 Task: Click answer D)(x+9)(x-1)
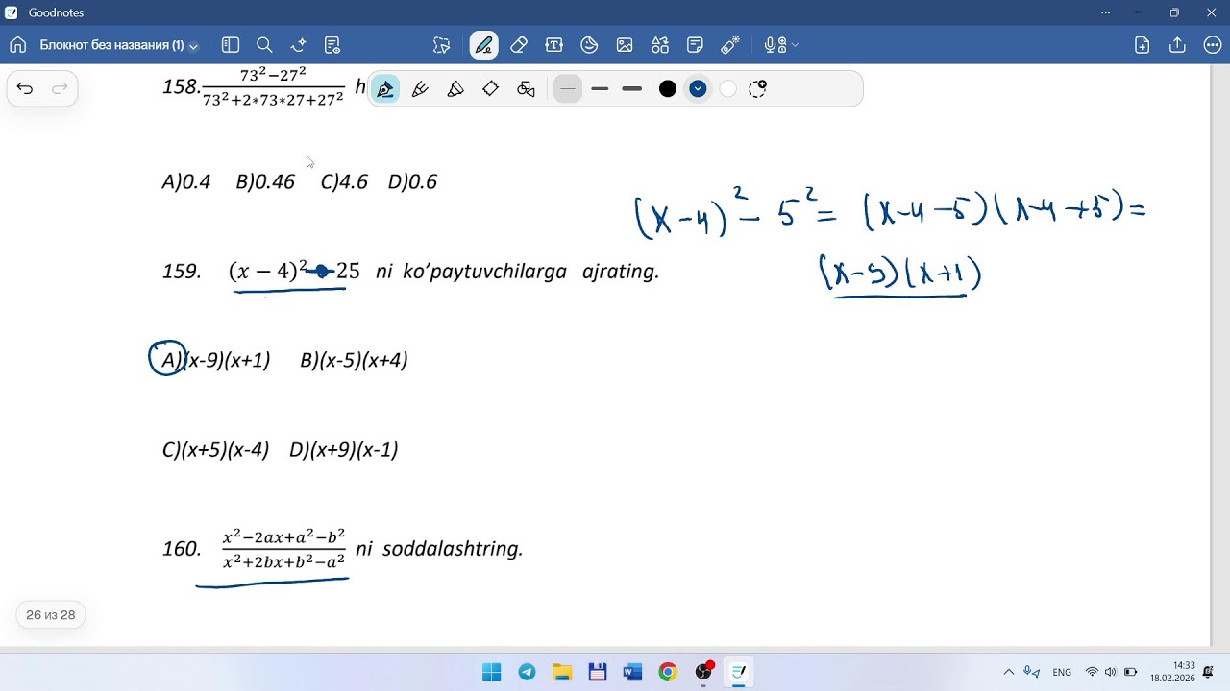pos(343,449)
